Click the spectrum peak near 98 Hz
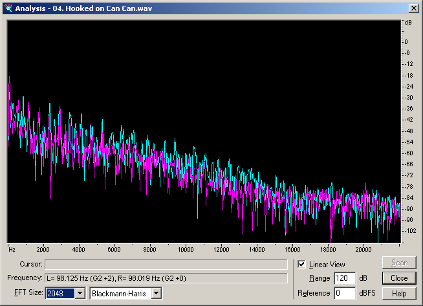Screen dimensions: 423x306 10,80
